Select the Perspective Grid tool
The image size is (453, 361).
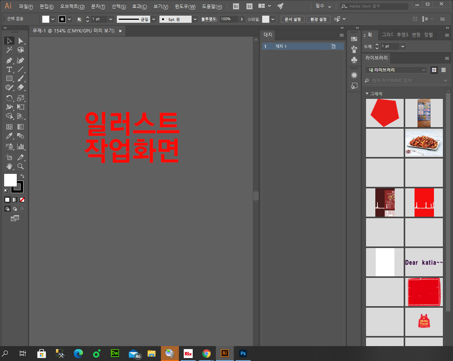[21, 116]
